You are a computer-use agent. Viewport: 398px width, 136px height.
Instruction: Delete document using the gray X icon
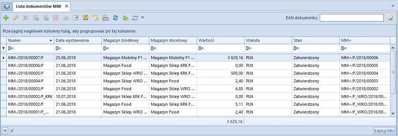pyautogui.click(x=26, y=18)
